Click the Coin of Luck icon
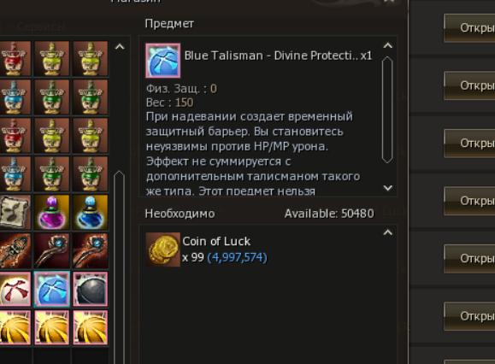Image resolution: width=495 pixels, height=364 pixels. 163,250
